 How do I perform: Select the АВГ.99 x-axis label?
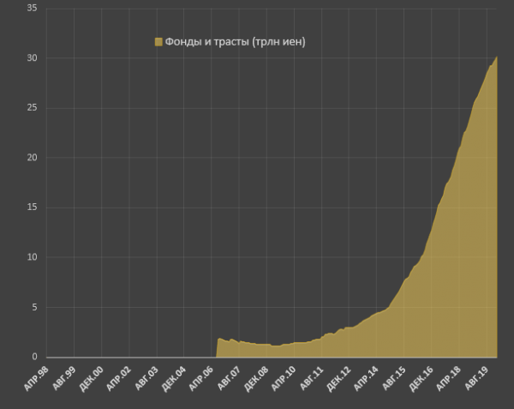click(x=66, y=378)
